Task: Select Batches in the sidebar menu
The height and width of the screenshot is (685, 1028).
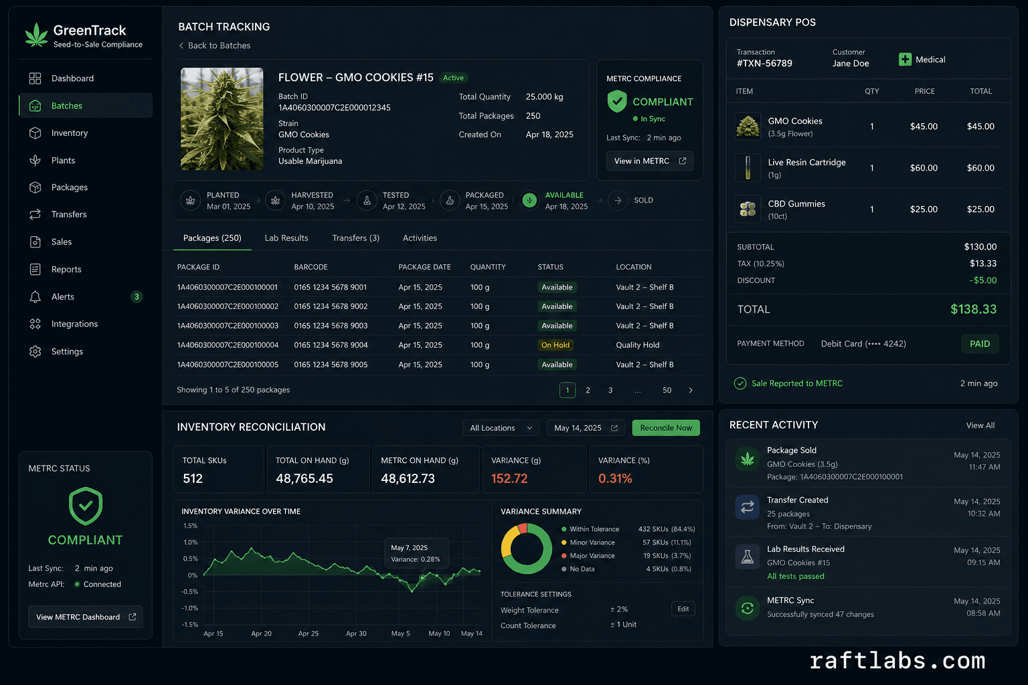Action: [x=86, y=106]
